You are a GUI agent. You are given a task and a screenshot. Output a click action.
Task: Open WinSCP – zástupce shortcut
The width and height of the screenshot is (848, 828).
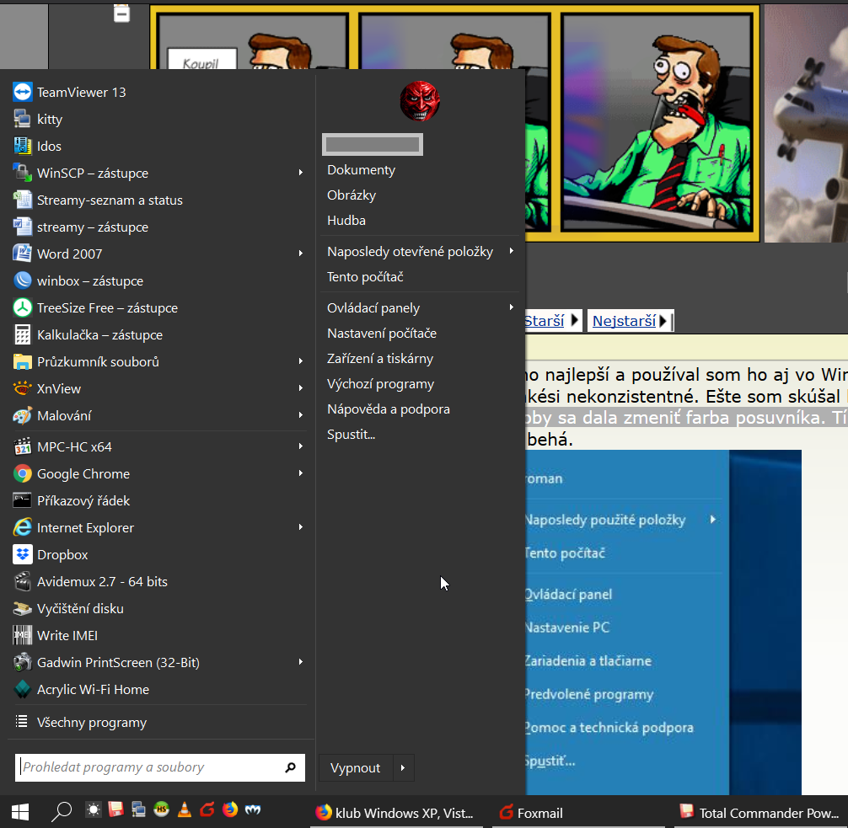click(x=158, y=173)
